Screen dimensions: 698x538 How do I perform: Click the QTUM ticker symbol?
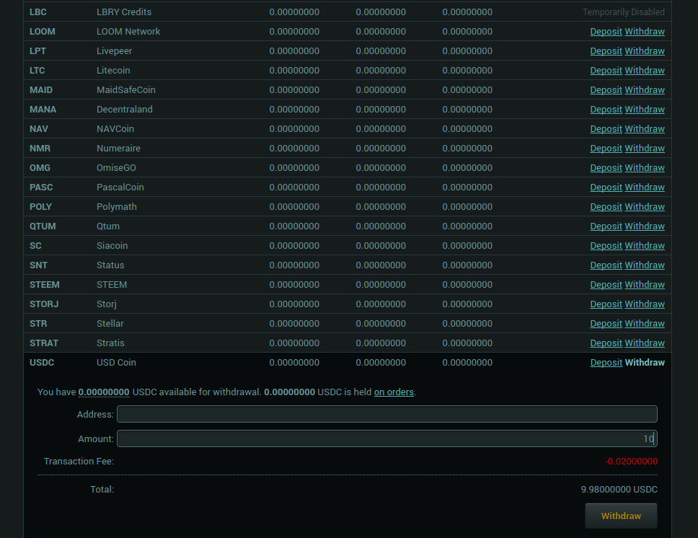coord(43,226)
